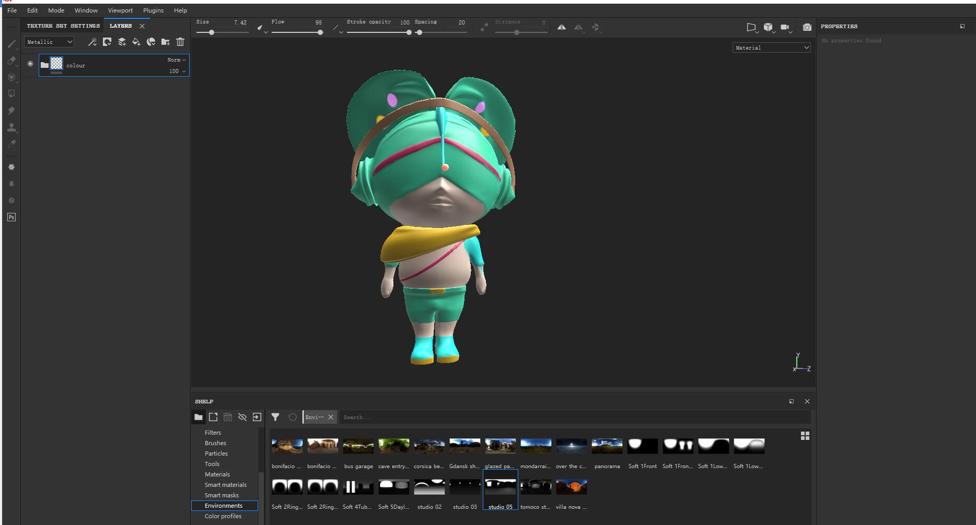Viewport: 976px width, 525px height.
Task: Switch to the Texture Set Settings tab
Action: point(63,26)
